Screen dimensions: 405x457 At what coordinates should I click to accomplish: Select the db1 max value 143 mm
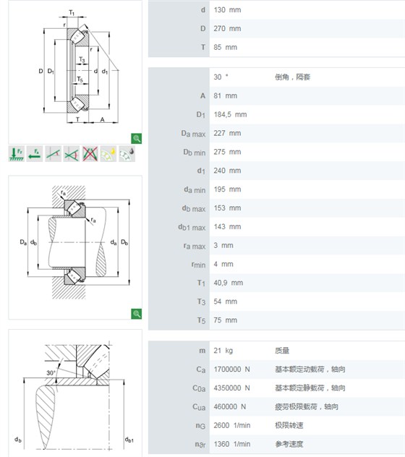pos(227,226)
